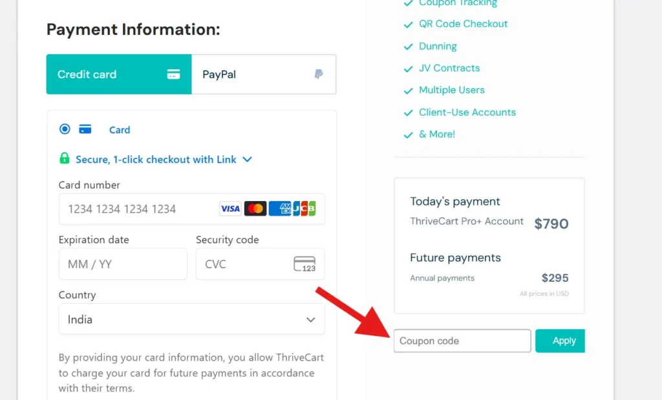Click the credit card icon on Credit card tab
662x400 pixels.
[x=173, y=74]
